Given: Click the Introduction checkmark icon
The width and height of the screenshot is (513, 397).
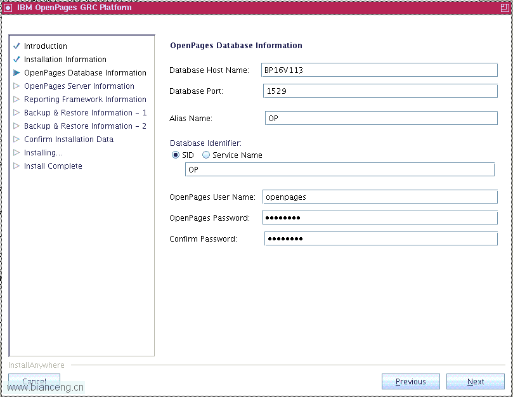Looking at the screenshot, I should tap(16, 46).
